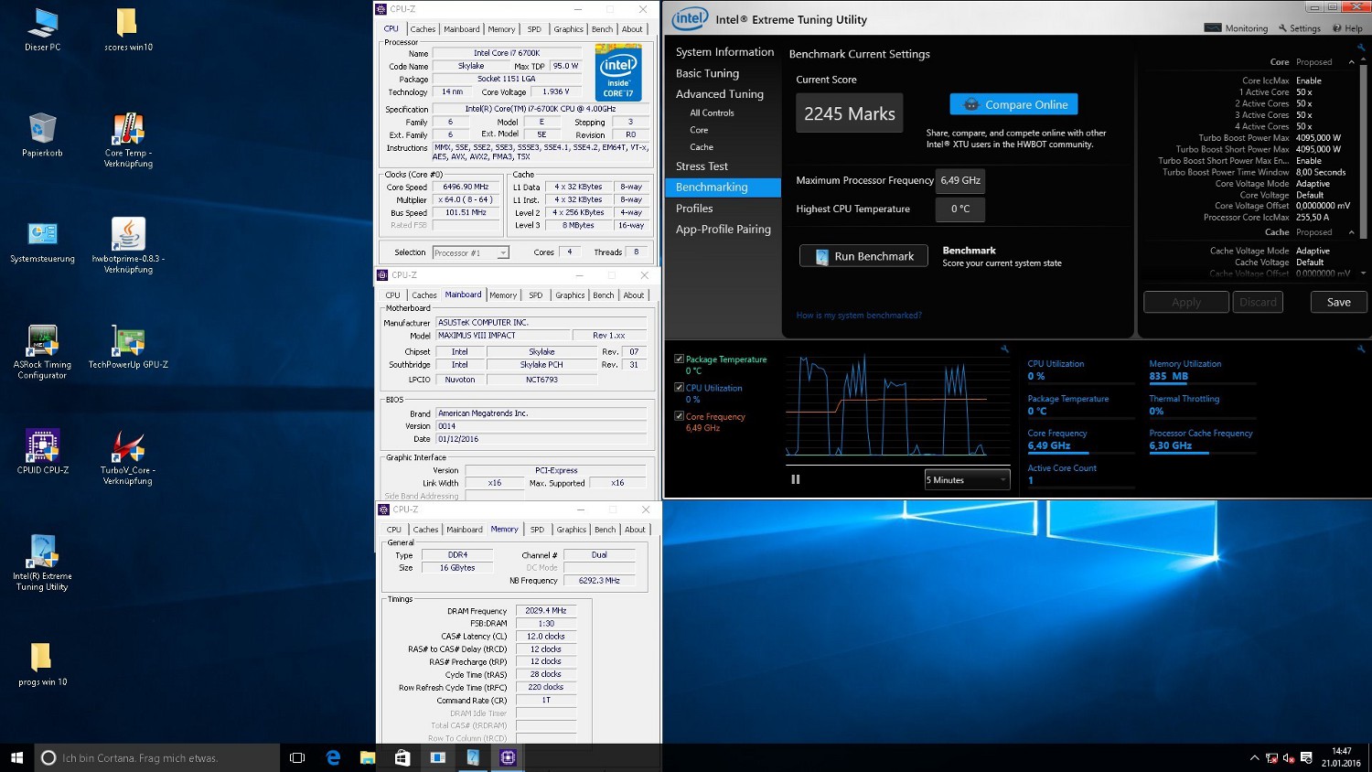Screen dimensions: 1372x772
Task: Pause the XTU monitoring graph
Action: coord(796,479)
